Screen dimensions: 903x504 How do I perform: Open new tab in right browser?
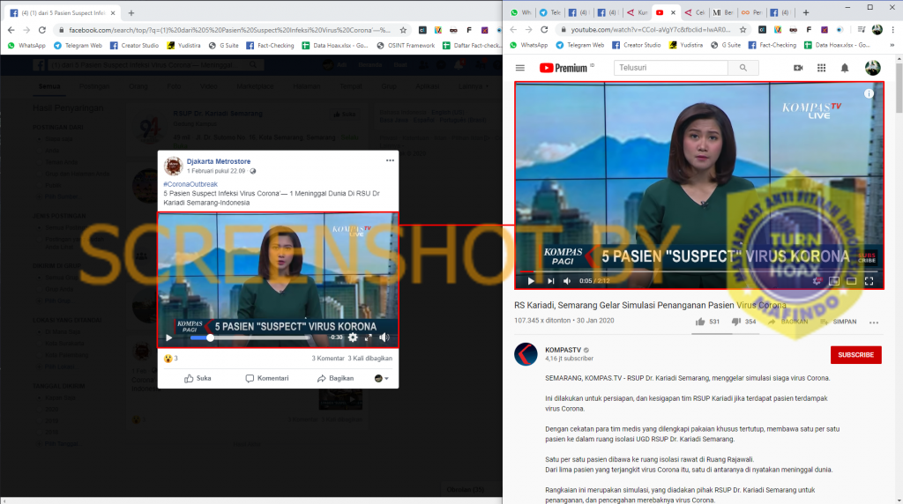click(806, 12)
